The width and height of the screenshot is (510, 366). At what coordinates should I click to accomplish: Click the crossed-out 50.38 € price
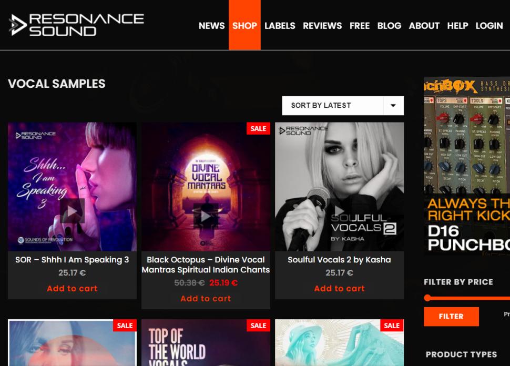pyautogui.click(x=189, y=283)
